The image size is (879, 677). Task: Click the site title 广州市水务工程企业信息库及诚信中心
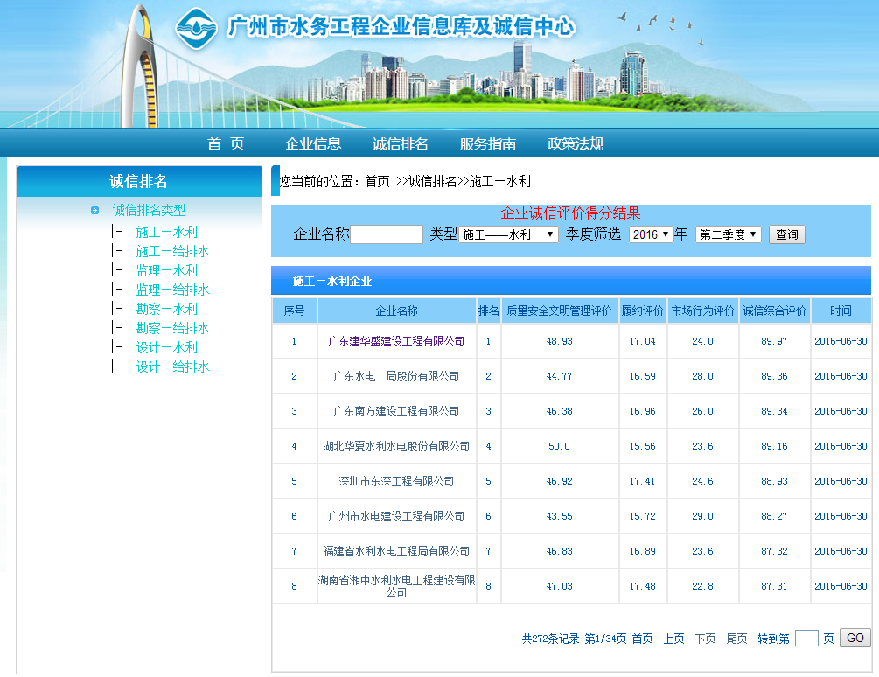(401, 26)
